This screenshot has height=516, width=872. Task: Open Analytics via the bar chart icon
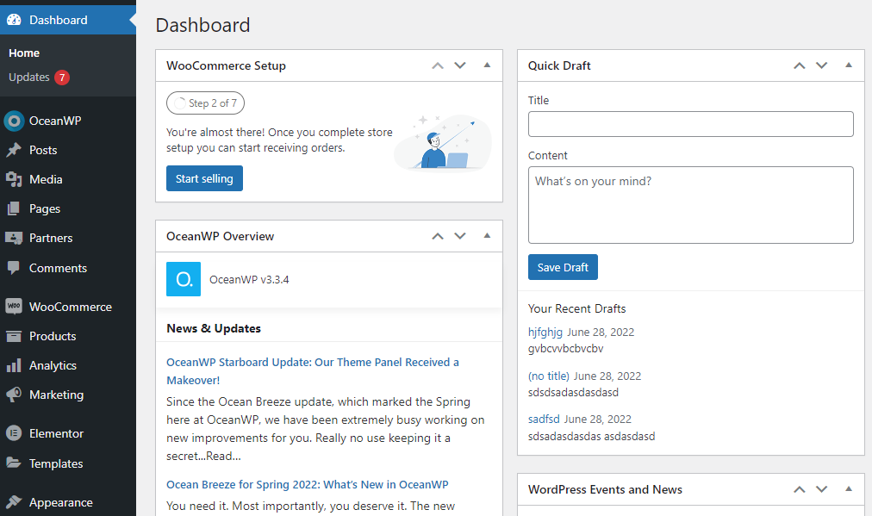[13, 365]
